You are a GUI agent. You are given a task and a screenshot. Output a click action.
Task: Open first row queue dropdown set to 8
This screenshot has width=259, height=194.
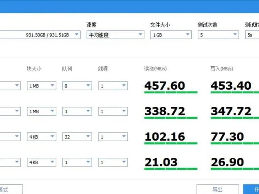pos(77,86)
